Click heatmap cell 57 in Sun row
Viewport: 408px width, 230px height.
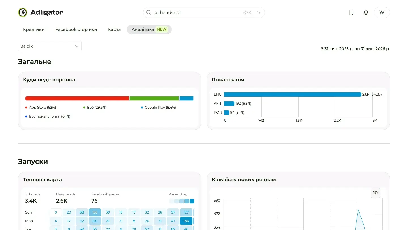pos(173,212)
